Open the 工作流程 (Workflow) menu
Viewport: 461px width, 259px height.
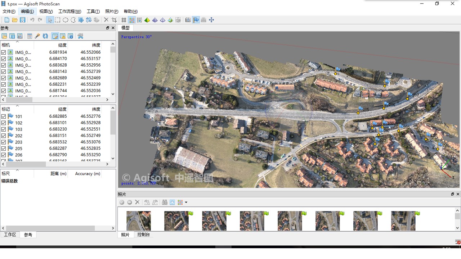click(x=70, y=12)
